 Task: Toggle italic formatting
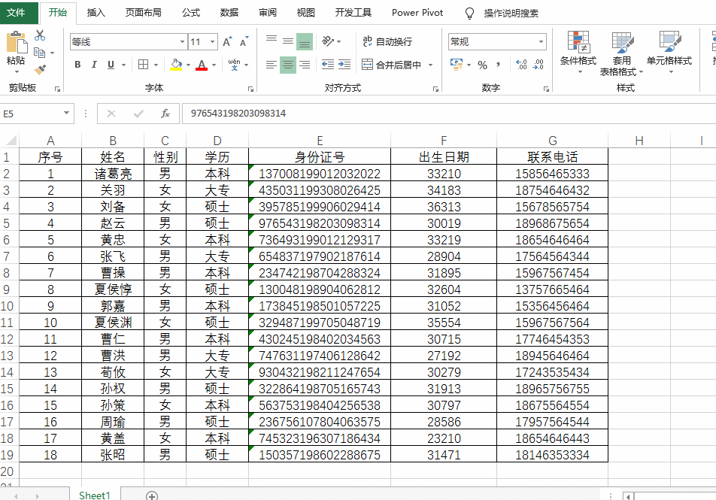point(94,65)
